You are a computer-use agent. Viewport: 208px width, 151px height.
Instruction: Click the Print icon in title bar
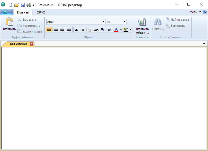[28, 5]
